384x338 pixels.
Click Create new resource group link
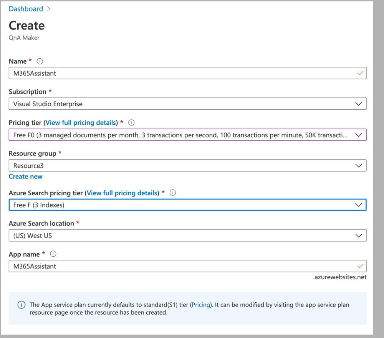point(26,176)
